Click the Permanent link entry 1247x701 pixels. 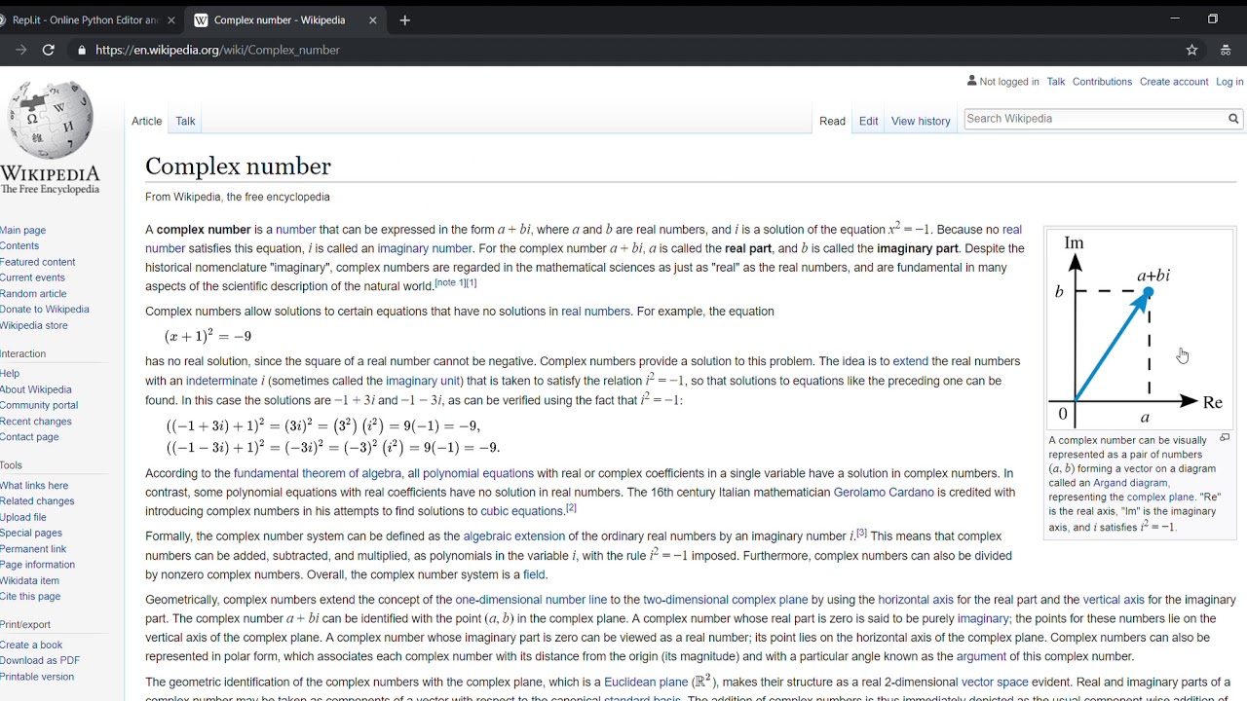[x=33, y=549]
